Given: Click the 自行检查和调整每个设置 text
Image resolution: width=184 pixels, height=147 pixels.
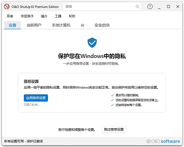Looking at the screenshot, I should point(77,130).
